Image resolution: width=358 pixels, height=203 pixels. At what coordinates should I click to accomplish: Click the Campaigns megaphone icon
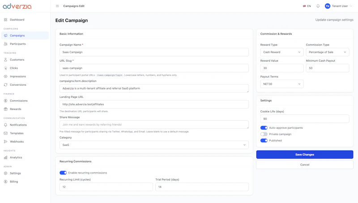coord(6,36)
